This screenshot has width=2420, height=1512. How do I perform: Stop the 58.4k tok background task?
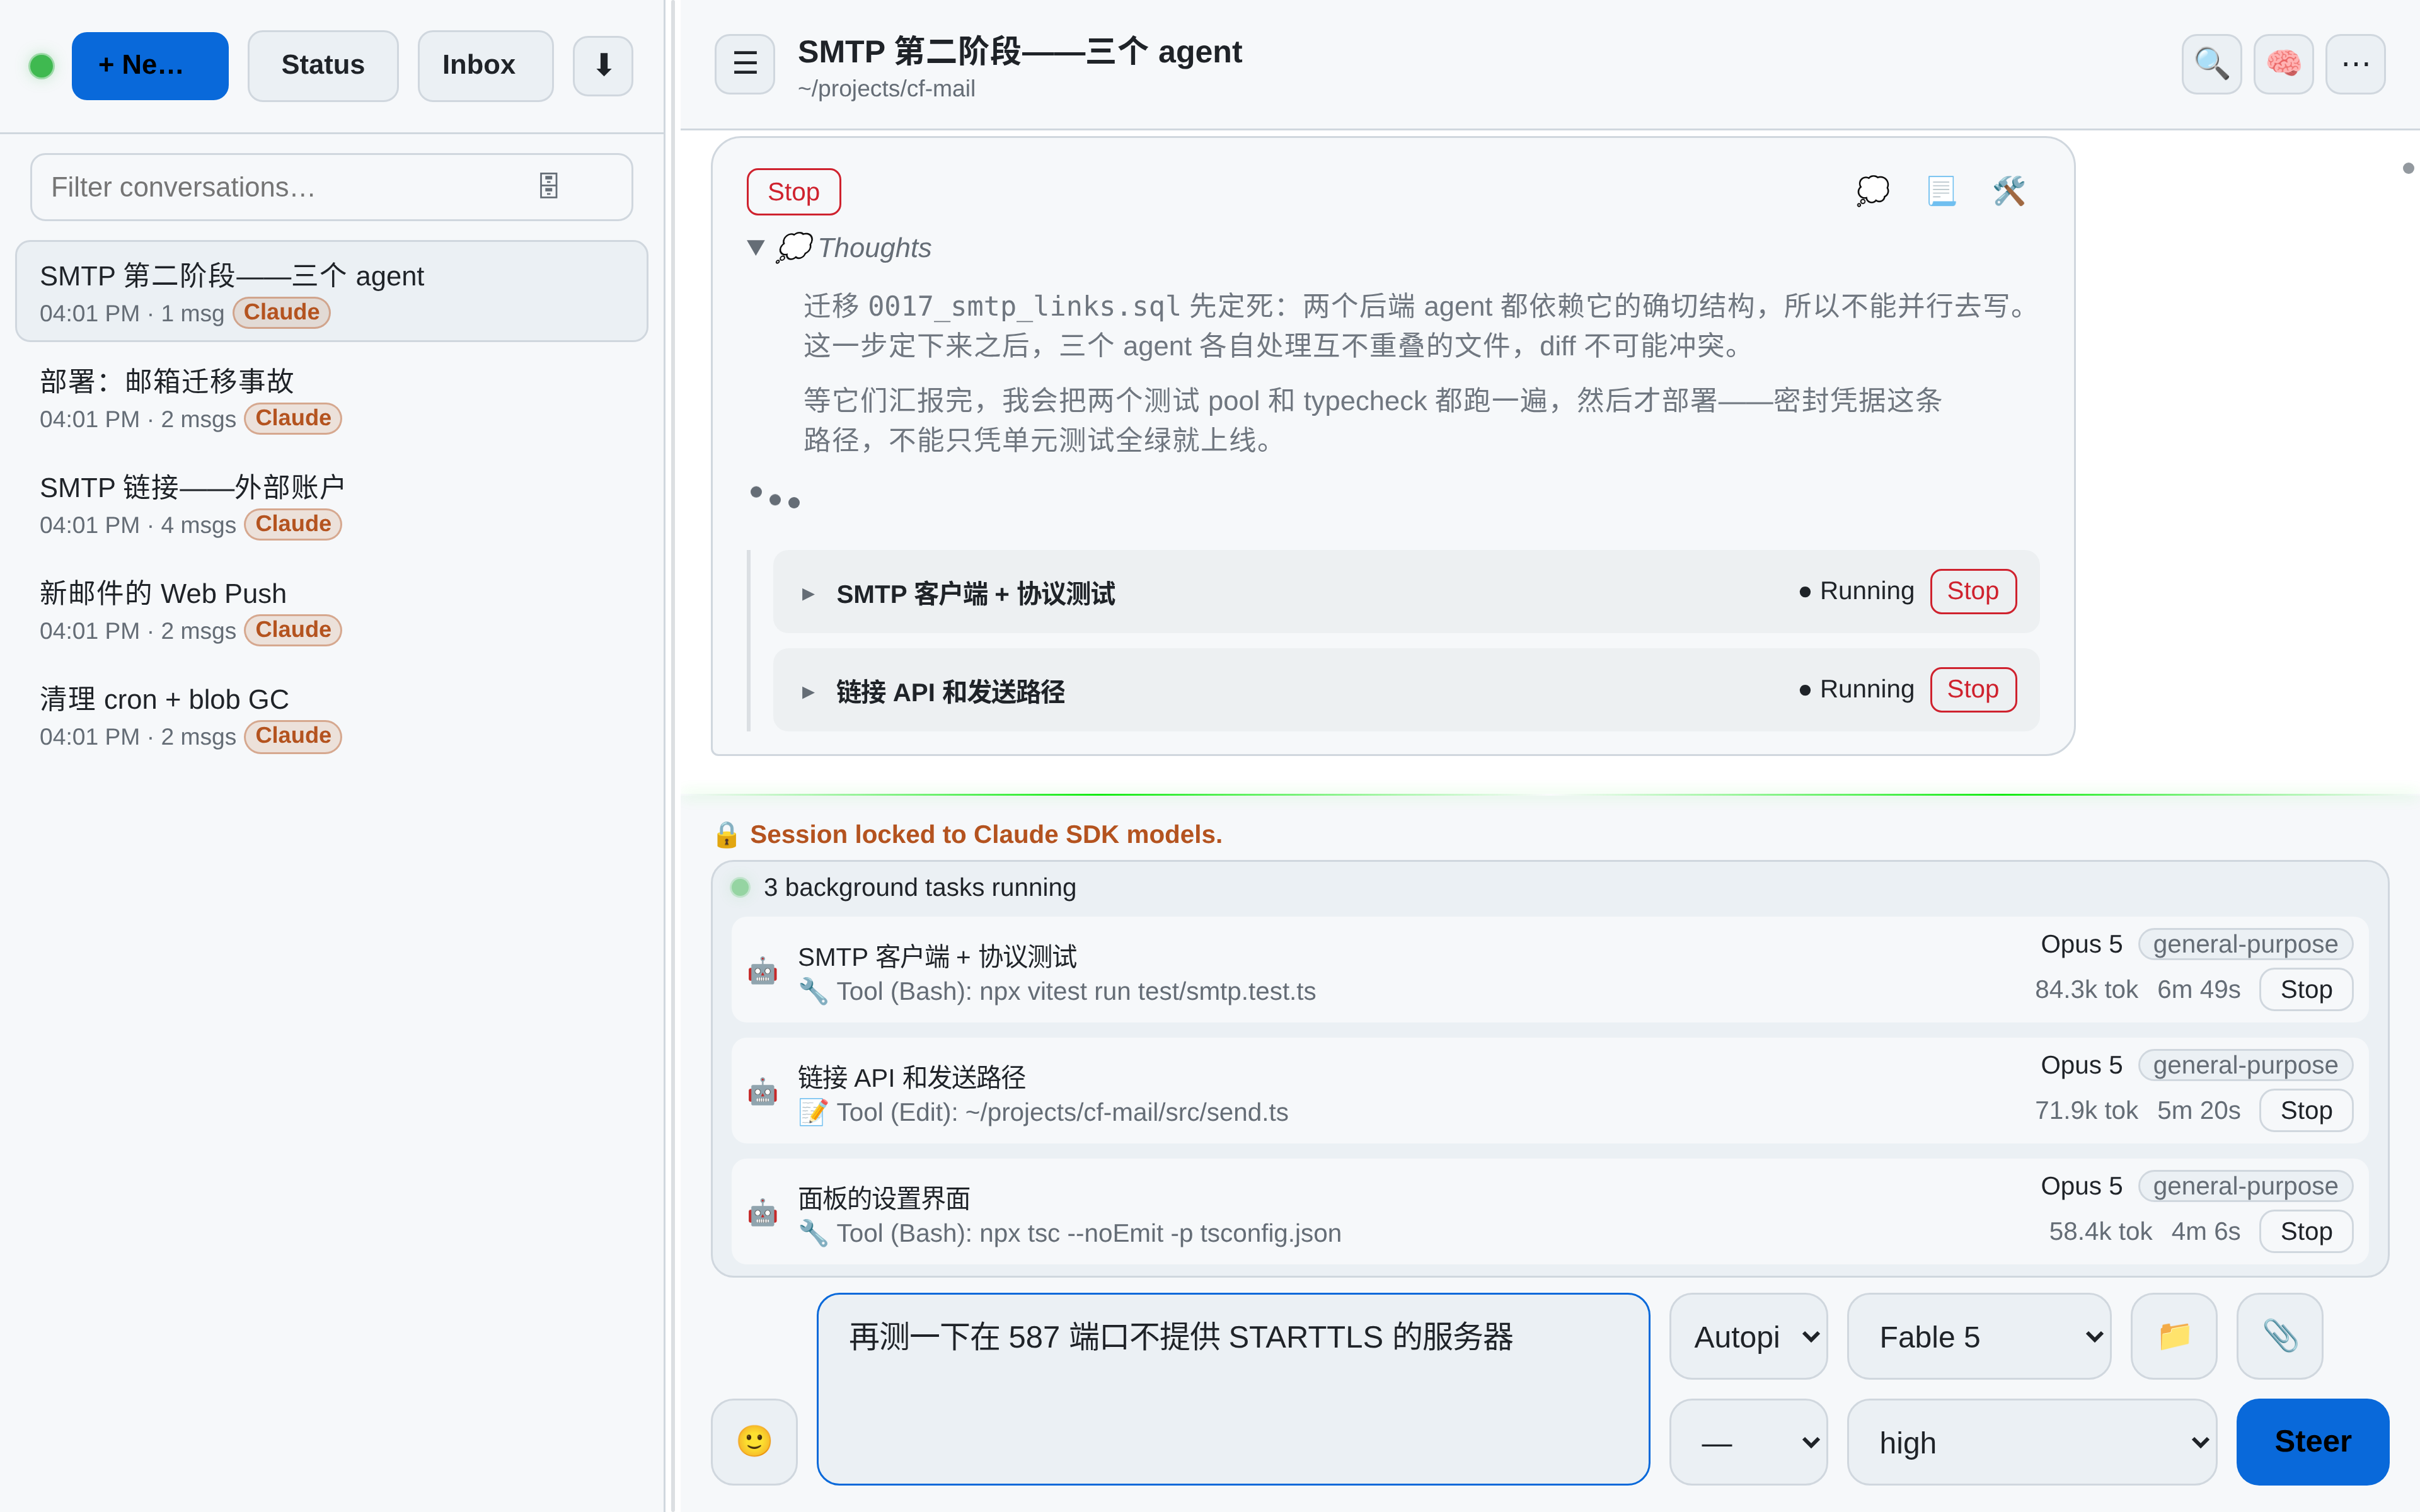click(x=2305, y=1231)
